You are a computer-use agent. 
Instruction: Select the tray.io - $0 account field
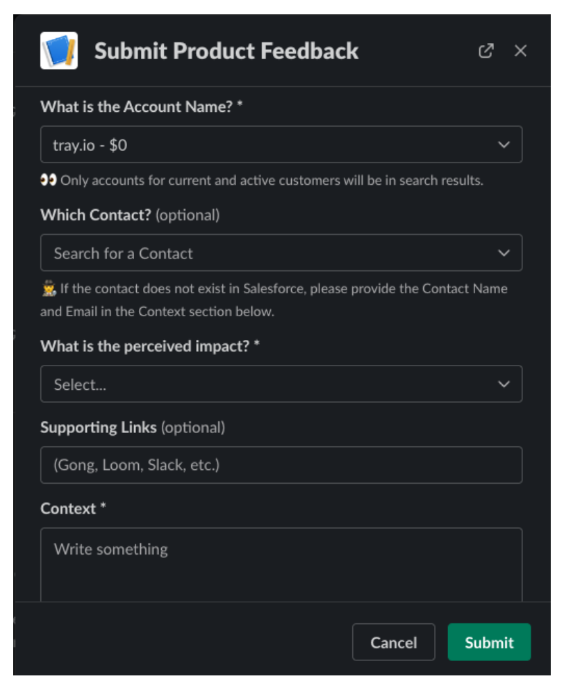click(281, 145)
